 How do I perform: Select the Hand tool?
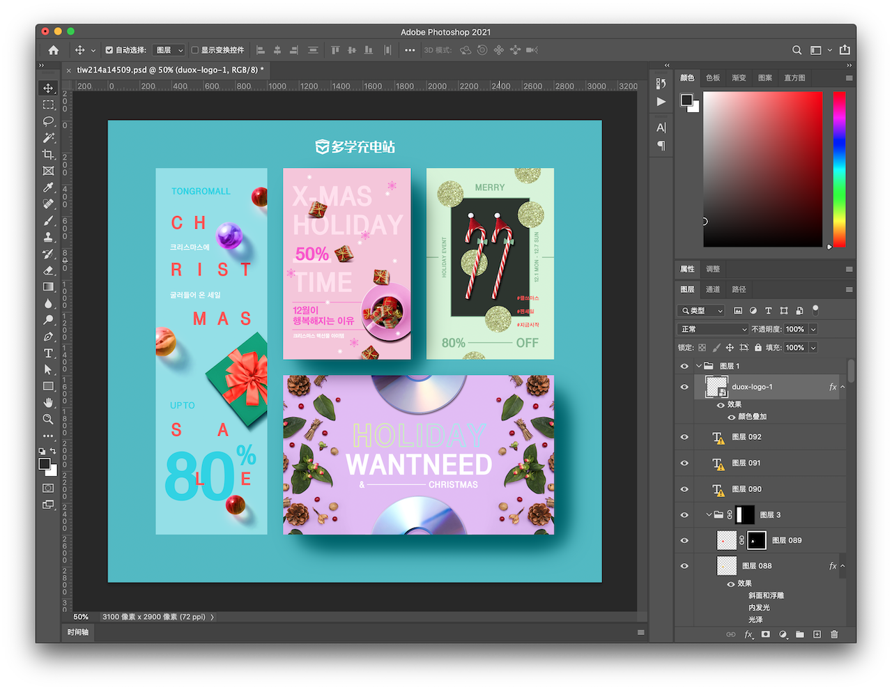48,403
